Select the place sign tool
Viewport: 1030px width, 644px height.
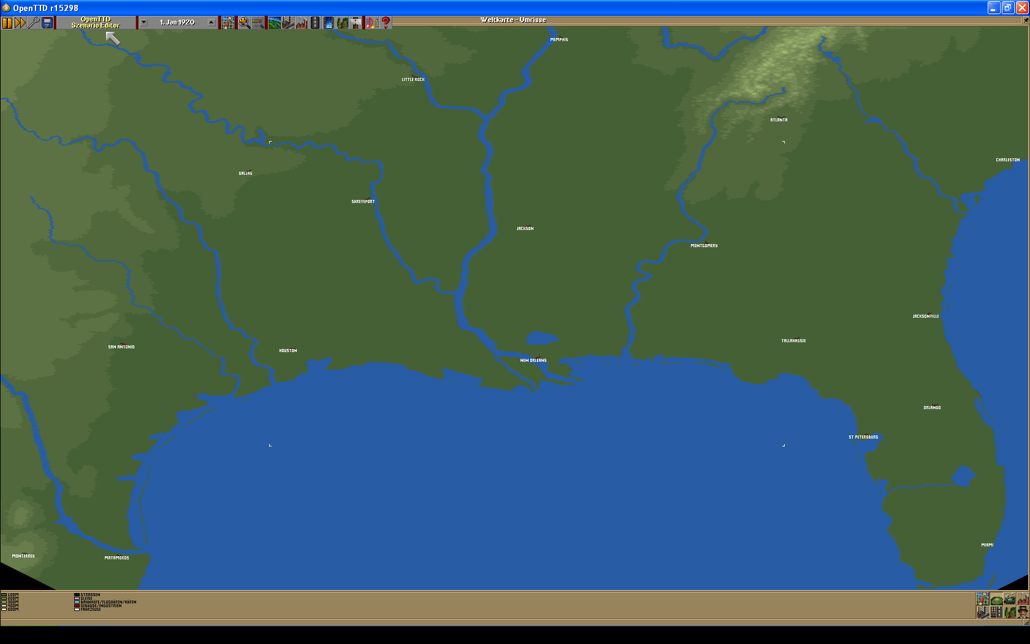coord(356,23)
